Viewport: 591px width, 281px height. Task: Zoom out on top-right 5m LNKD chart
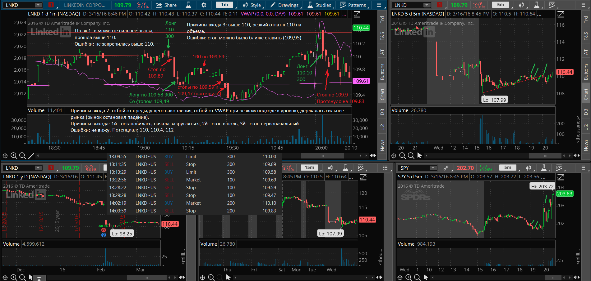411,156
